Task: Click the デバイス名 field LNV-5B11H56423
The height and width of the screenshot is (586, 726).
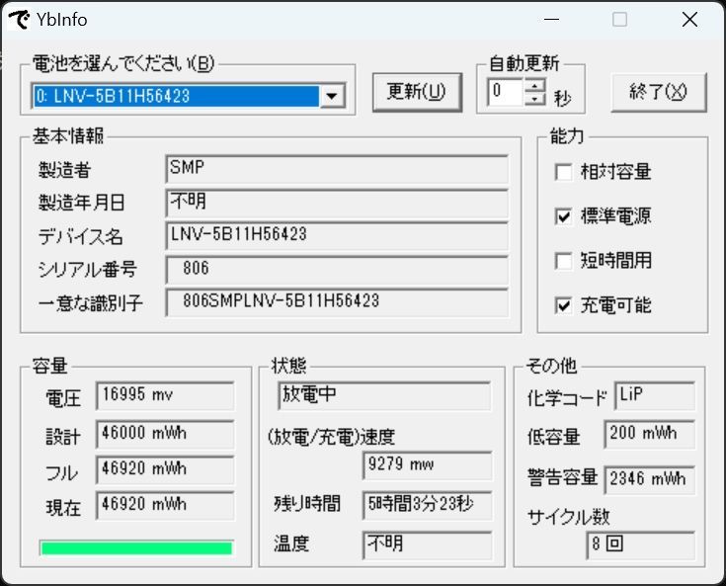Action: point(337,236)
